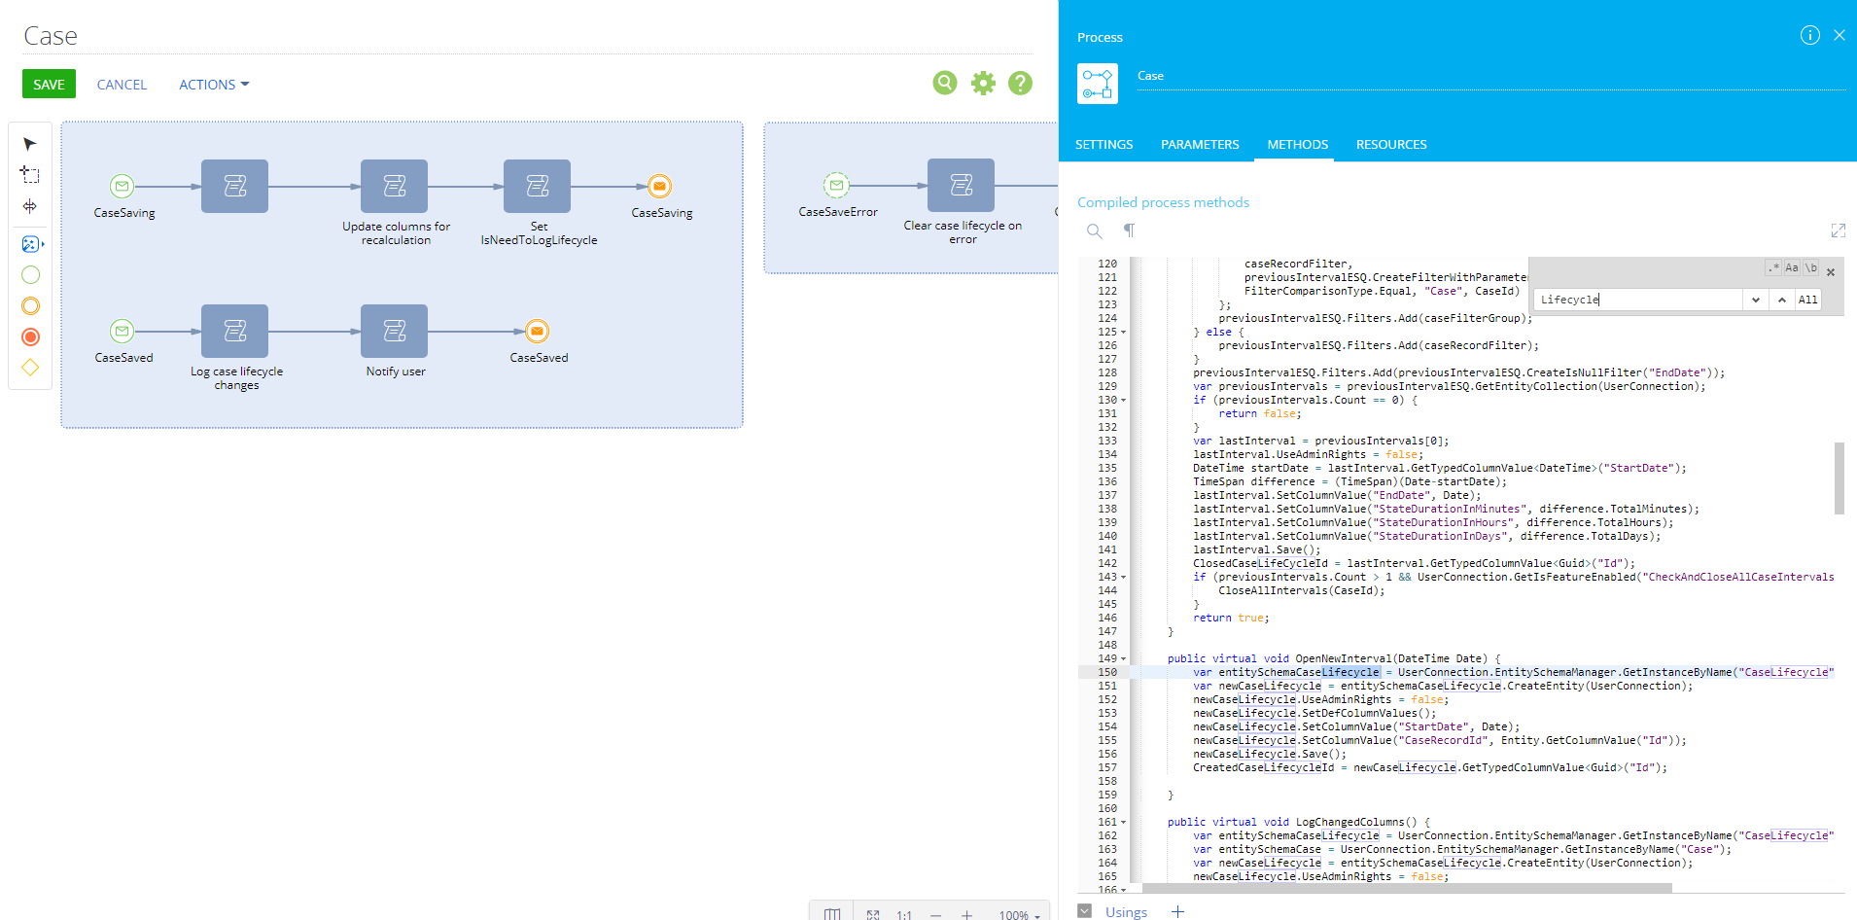Click the Lifecycle search input field

coord(1639,300)
